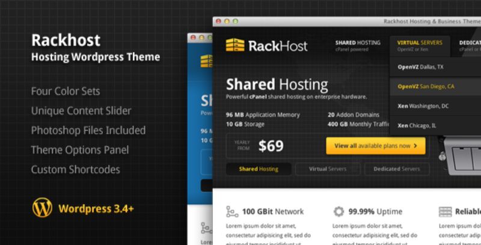
Task: Click front window title bar text
Action: [432, 21]
